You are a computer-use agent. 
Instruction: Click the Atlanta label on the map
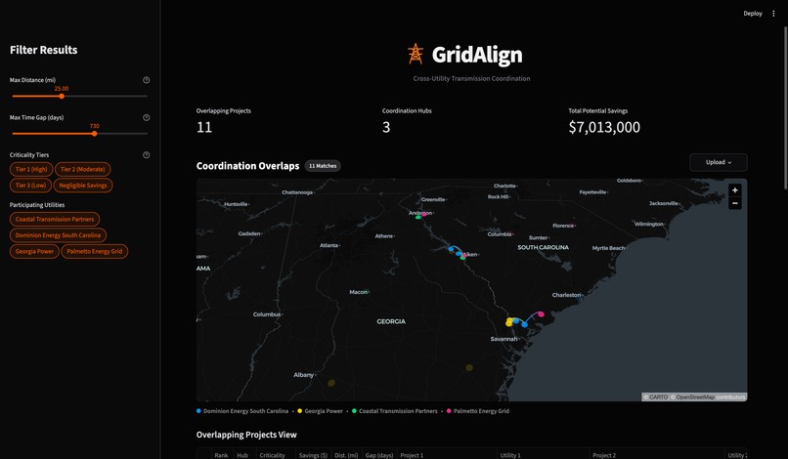(329, 245)
